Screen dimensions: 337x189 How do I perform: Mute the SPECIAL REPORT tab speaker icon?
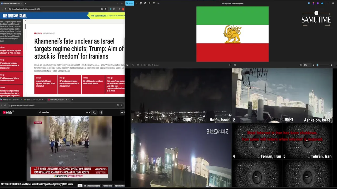pyautogui.click(x=66, y=100)
